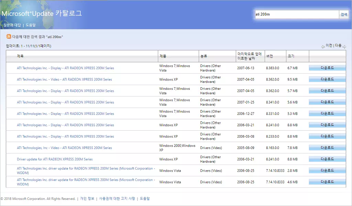Click the left arrow icon beside 이전
The image size is (352, 206).
pyautogui.click(x=323, y=47)
